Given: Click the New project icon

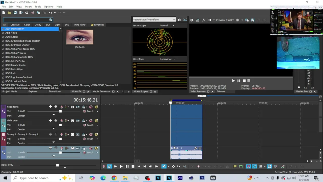Looking at the screenshot, I should 4,13.
